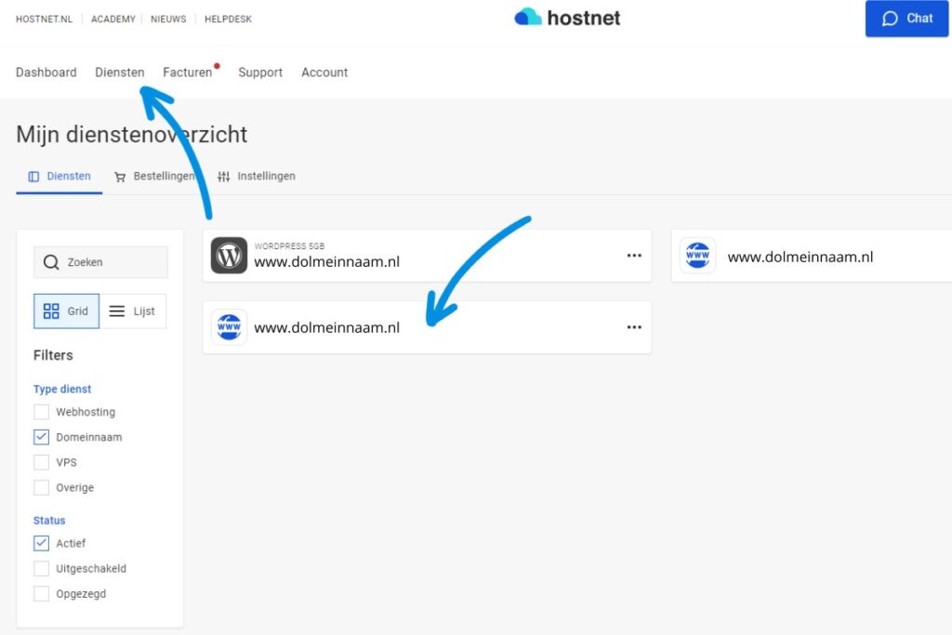Open the Instellingen tab
The height and width of the screenshot is (635, 952).
(257, 176)
